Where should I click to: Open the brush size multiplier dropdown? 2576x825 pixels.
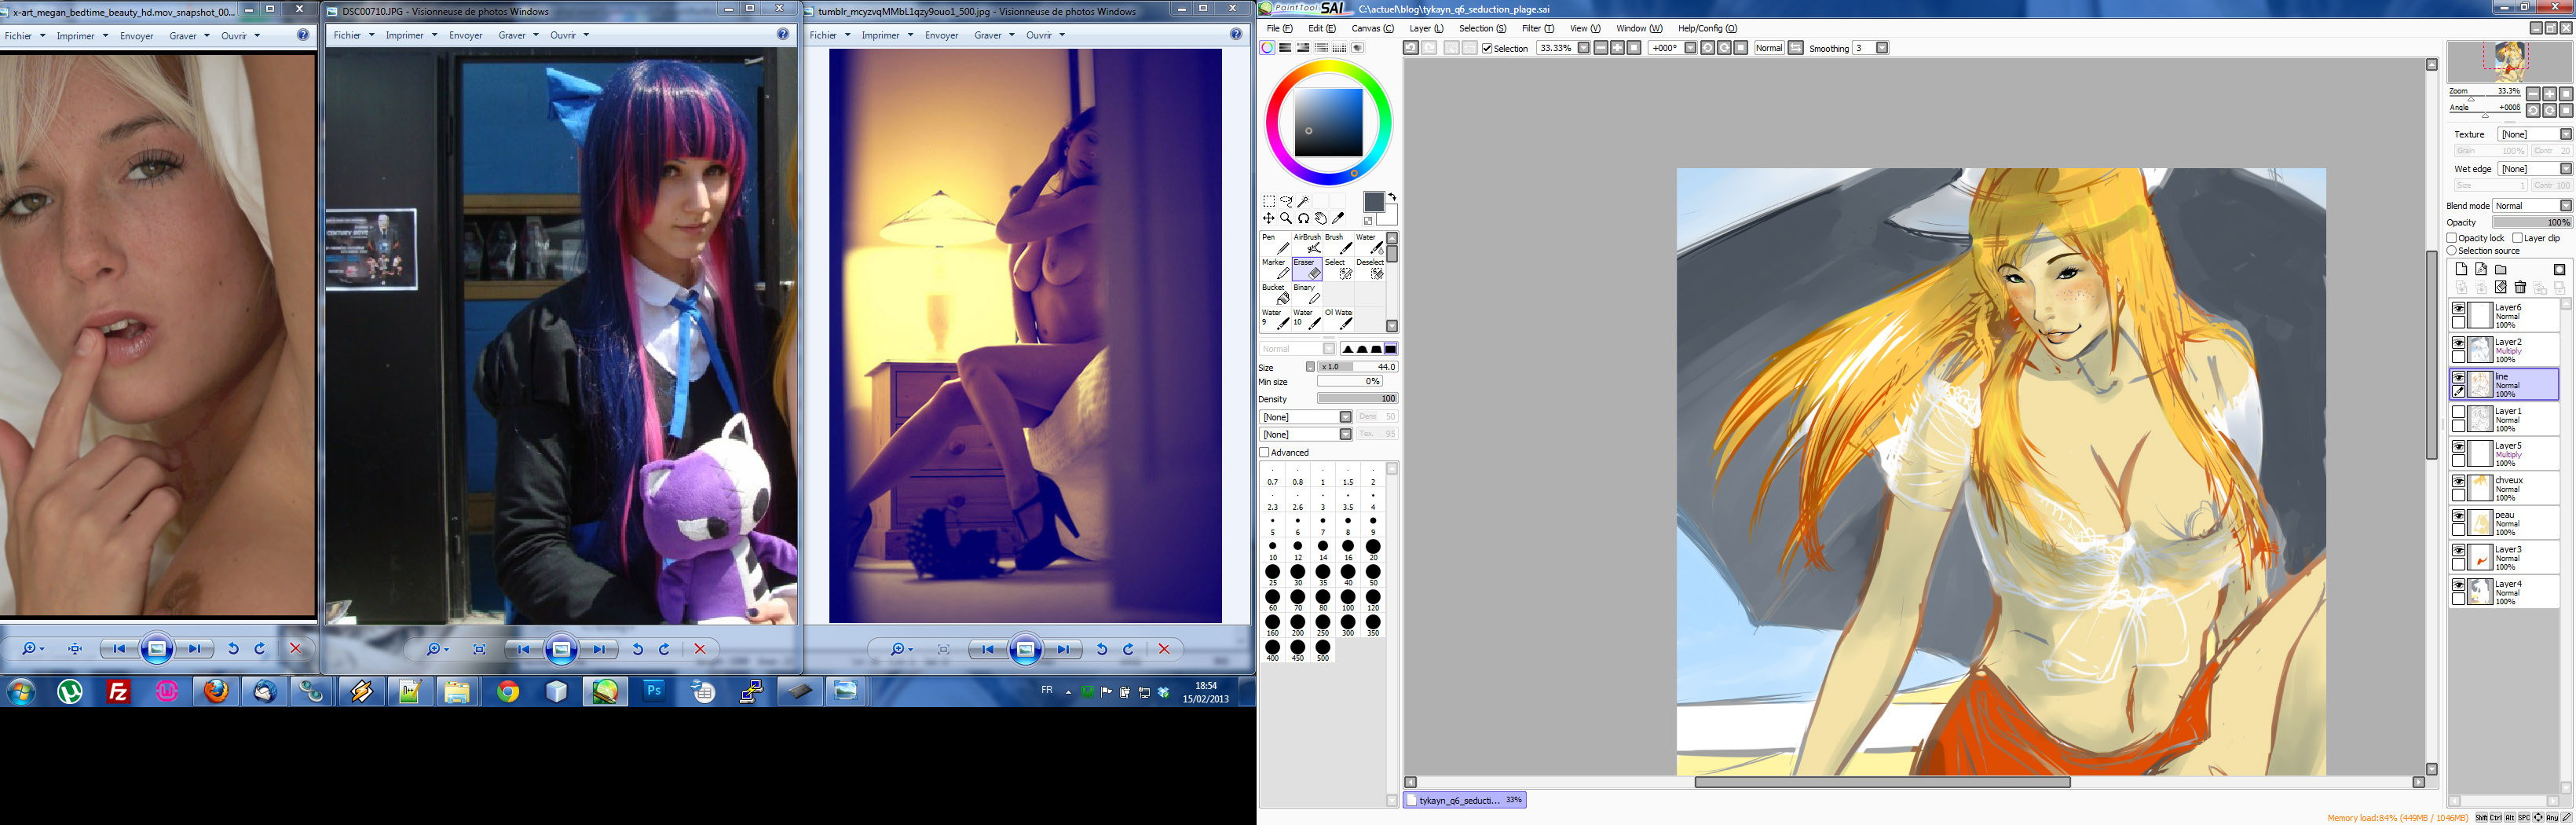1311,367
